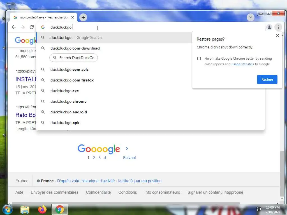Select the monoxide64.exe tab
The height and width of the screenshot is (215, 287).
(43, 17)
